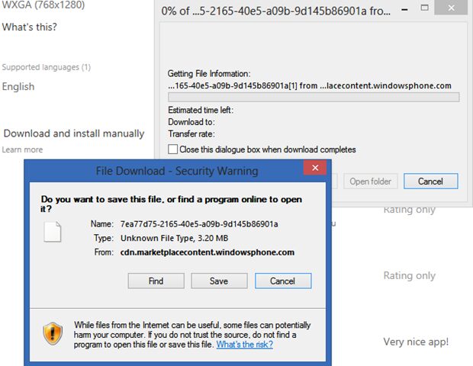Click the Find button in Security Warning
This screenshot has width=473, height=366.
(x=156, y=281)
